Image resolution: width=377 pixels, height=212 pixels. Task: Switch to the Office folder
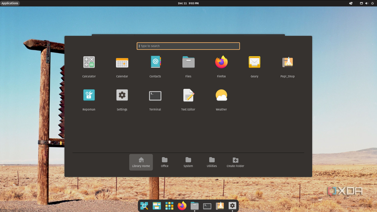point(165,162)
